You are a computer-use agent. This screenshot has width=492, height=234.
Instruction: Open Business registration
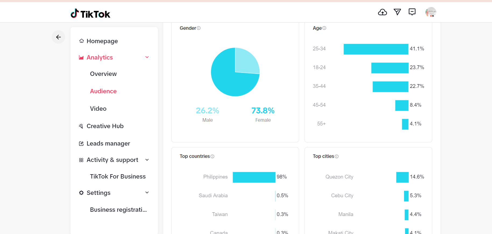(x=118, y=210)
